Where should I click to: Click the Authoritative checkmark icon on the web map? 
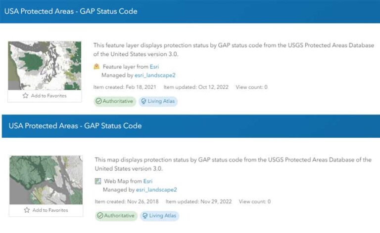100,216
